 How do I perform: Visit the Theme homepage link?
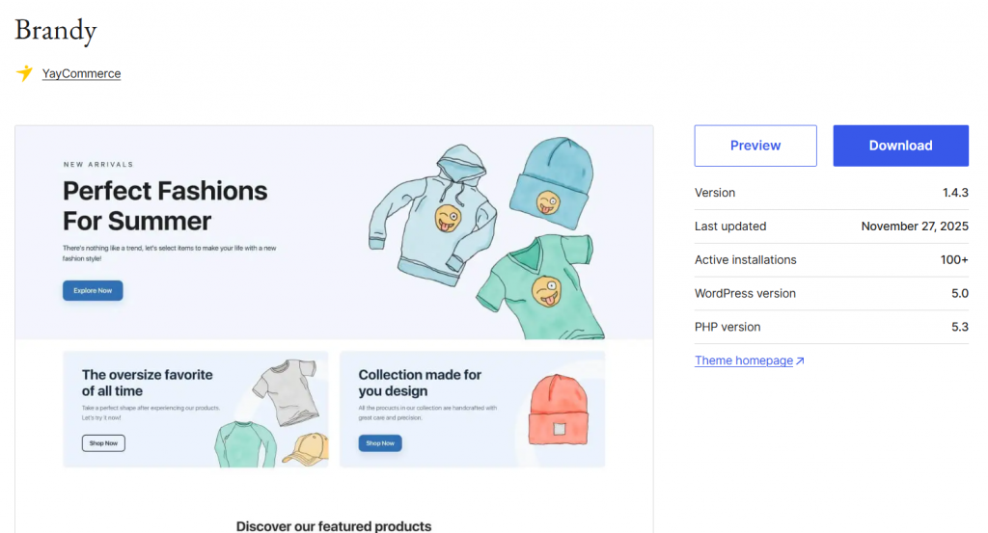pyautogui.click(x=743, y=360)
